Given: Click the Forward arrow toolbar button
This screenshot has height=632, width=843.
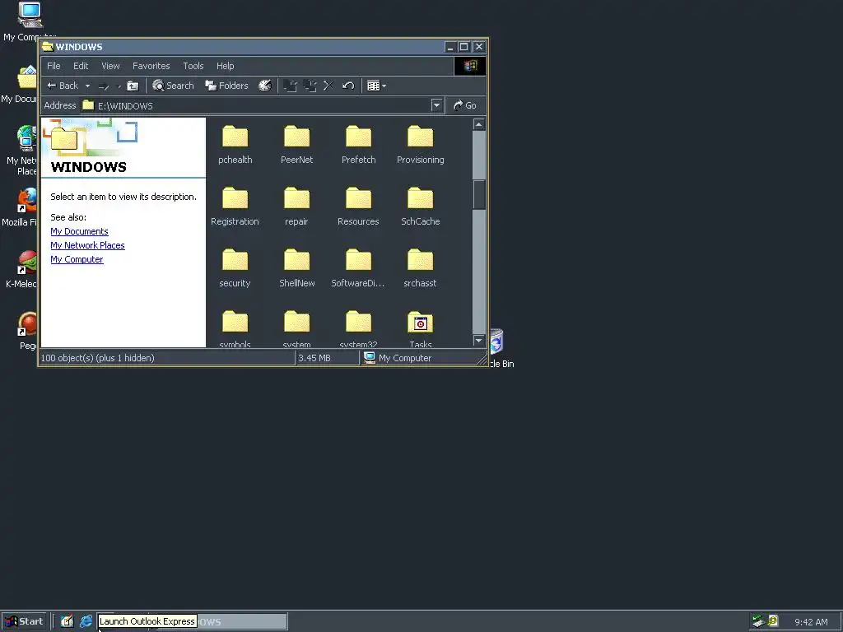Looking at the screenshot, I should click(104, 86).
